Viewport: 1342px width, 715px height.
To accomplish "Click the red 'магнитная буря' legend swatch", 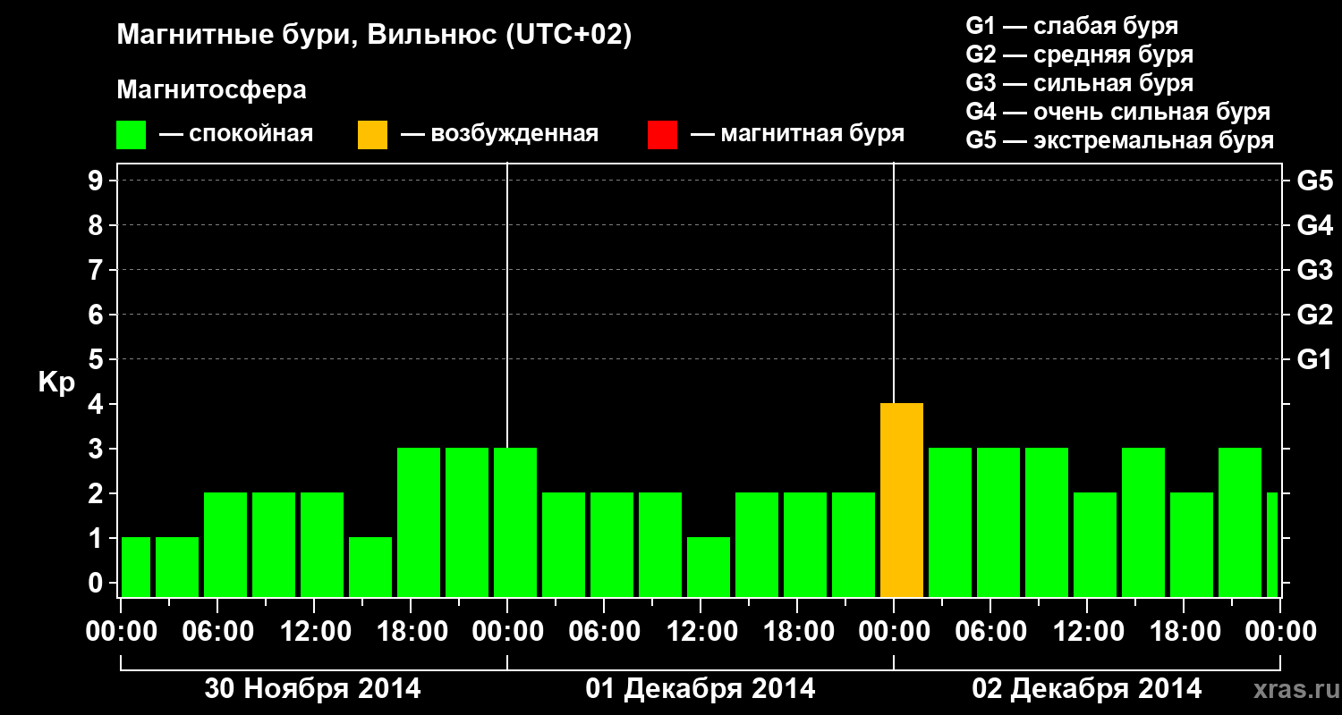I will [x=662, y=135].
